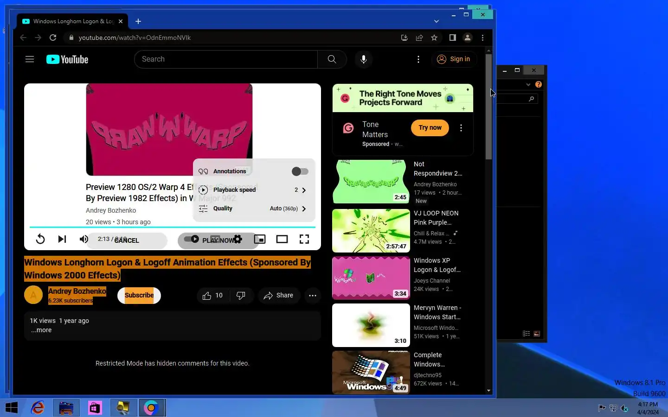Skip to the next video
Viewport: 668px width, 417px height.
tap(62, 239)
